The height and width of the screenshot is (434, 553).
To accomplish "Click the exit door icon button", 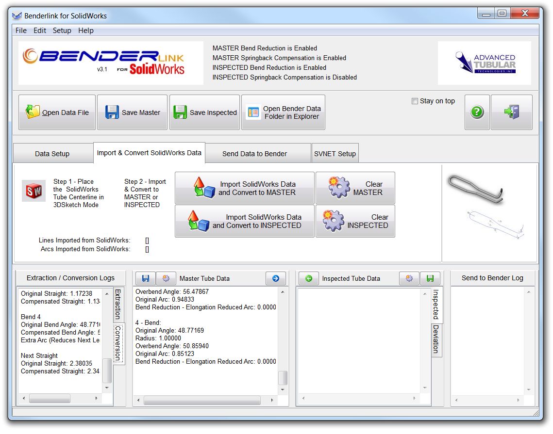I will tap(511, 113).
